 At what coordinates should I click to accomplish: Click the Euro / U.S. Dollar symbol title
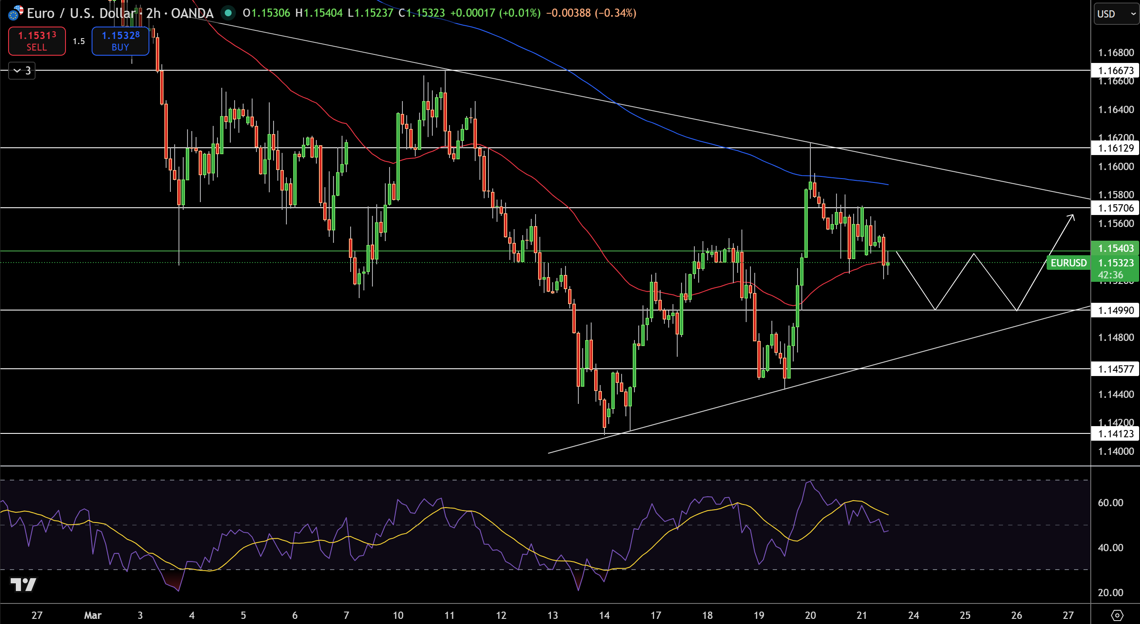[80, 13]
